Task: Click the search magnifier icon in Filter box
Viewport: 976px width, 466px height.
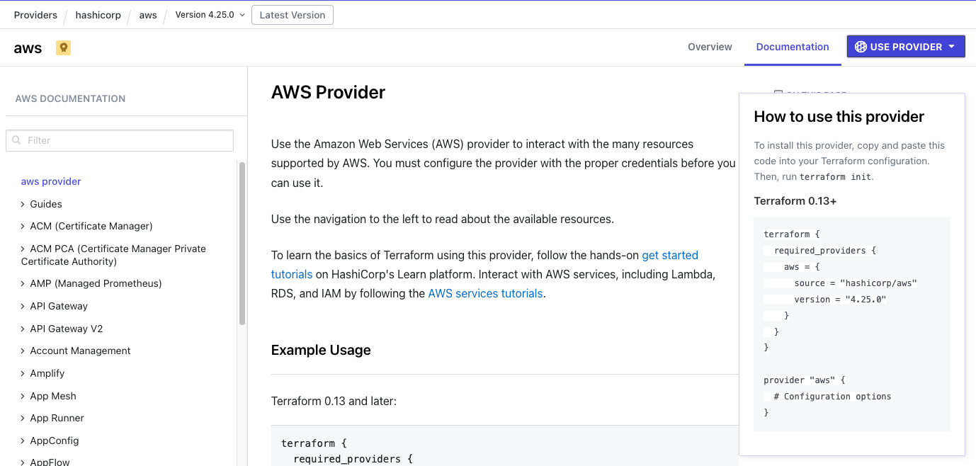Action: click(x=17, y=140)
